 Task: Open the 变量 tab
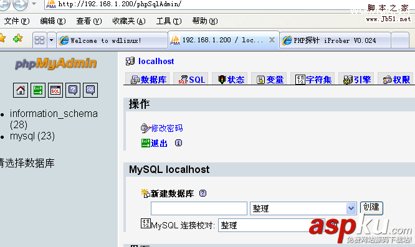pyautogui.click(x=269, y=79)
